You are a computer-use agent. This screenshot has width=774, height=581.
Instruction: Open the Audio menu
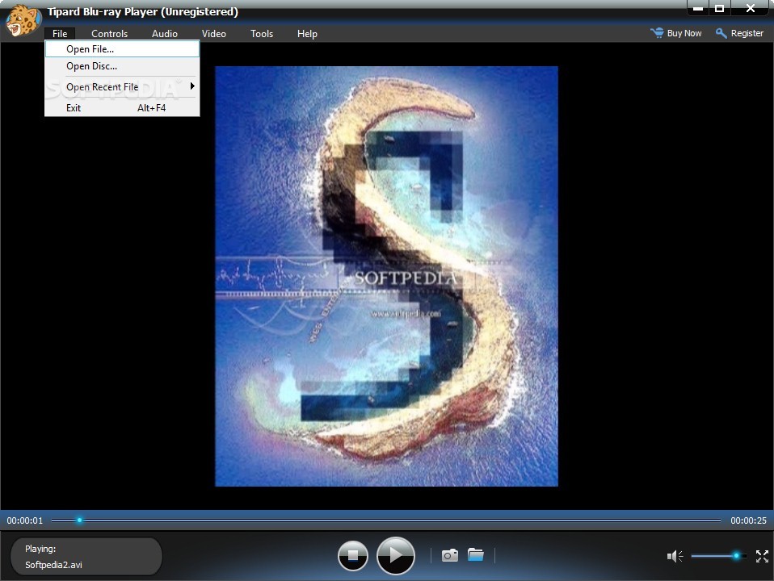tap(164, 34)
